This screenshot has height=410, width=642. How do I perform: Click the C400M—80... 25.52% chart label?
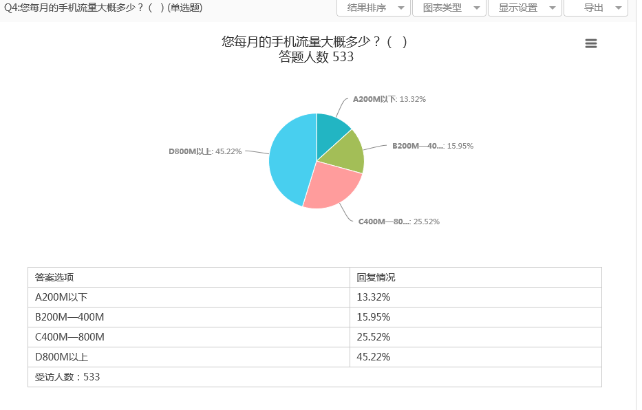pos(399,222)
